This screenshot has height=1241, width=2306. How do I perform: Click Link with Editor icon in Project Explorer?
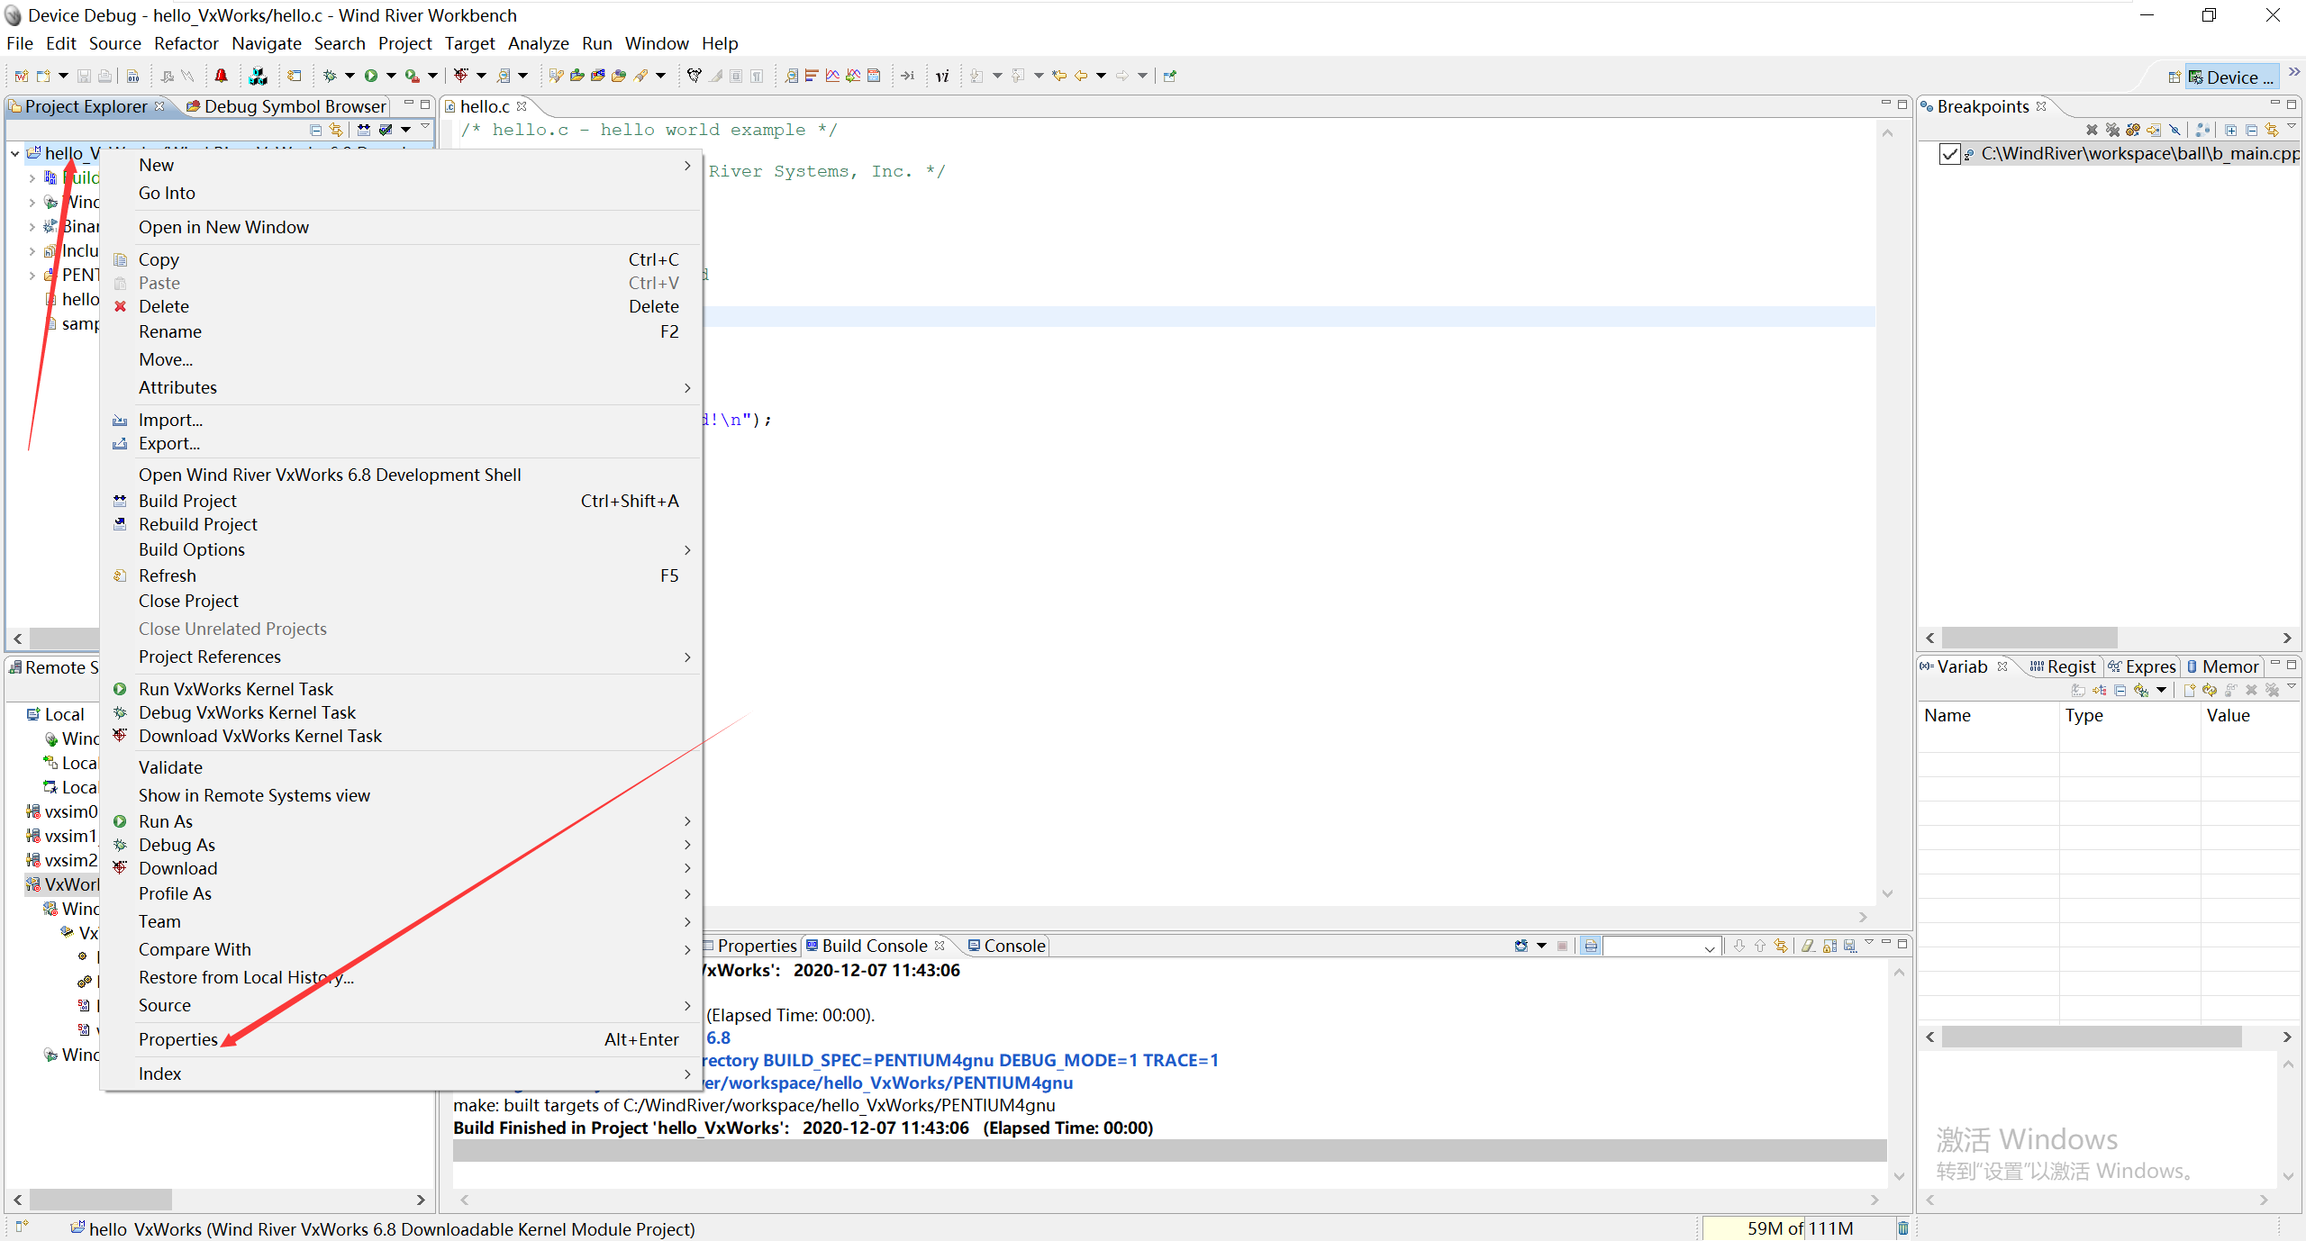pyautogui.click(x=336, y=130)
